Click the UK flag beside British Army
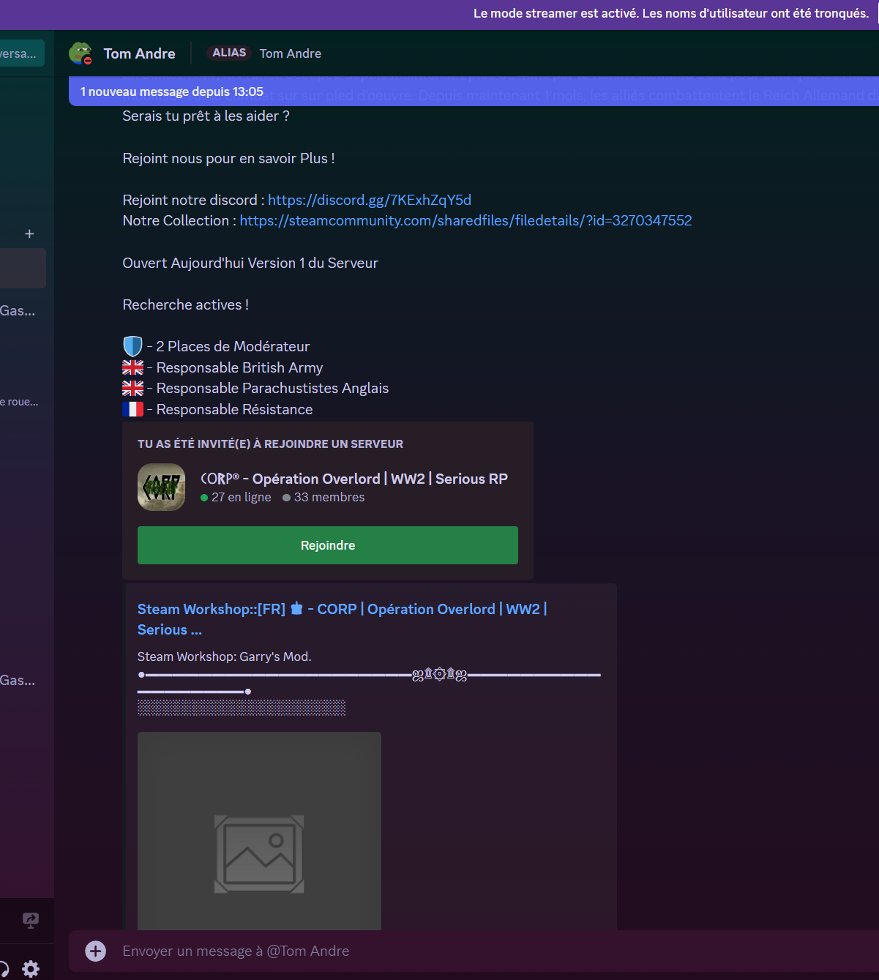The height and width of the screenshot is (980, 879). [x=132, y=367]
